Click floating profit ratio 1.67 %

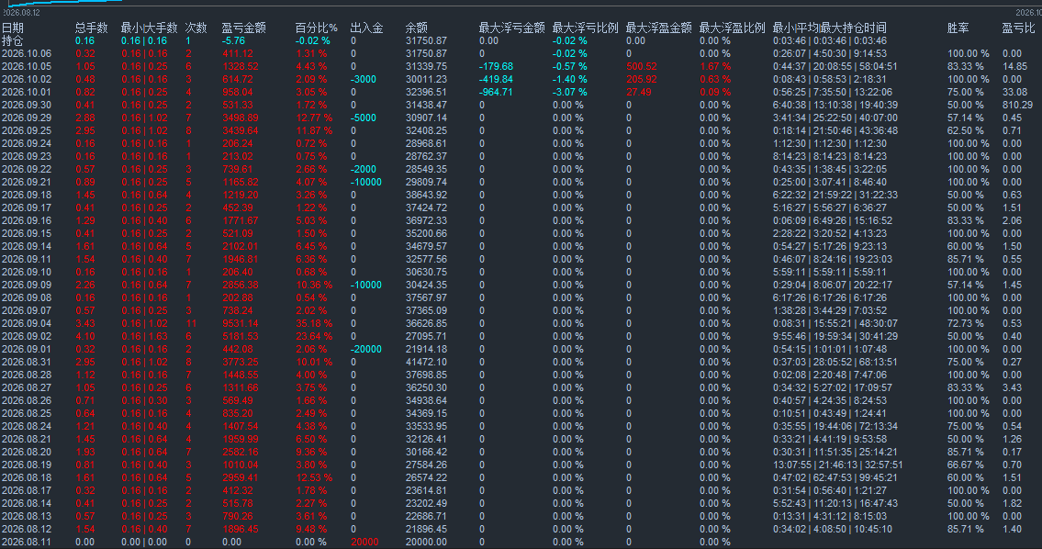pos(715,66)
